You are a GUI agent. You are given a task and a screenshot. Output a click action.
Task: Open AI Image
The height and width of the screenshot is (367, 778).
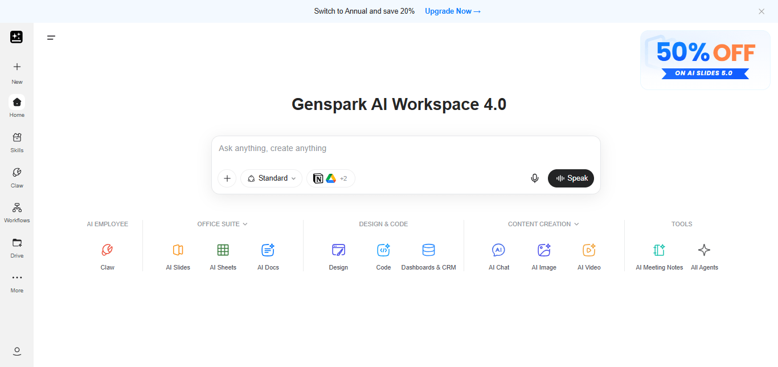544,256
